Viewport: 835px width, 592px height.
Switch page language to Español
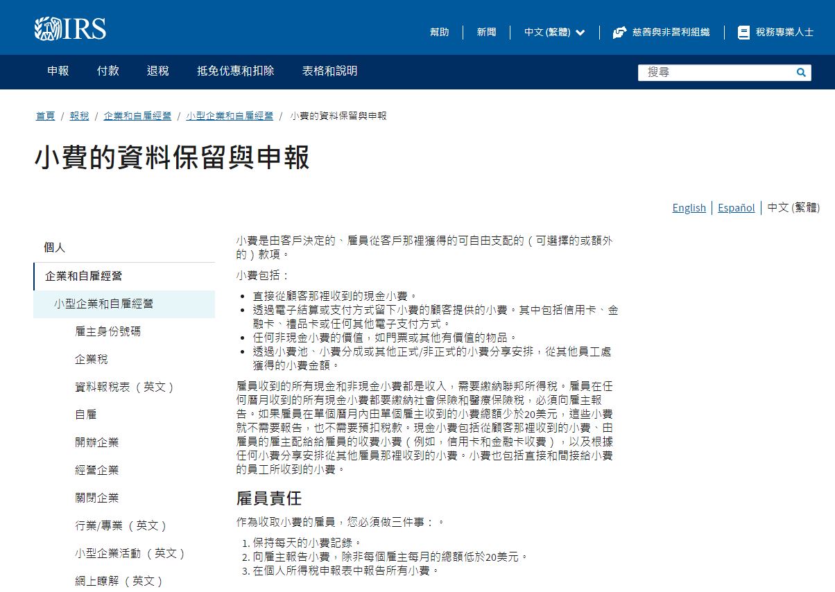point(736,208)
